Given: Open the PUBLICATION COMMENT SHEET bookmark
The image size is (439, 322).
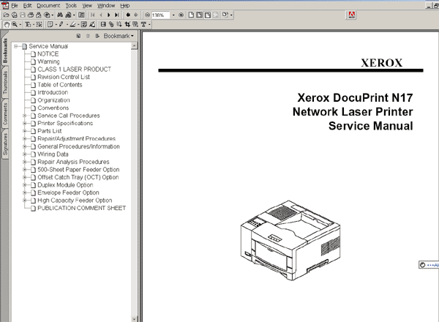Looking at the screenshot, I should 81,208.
